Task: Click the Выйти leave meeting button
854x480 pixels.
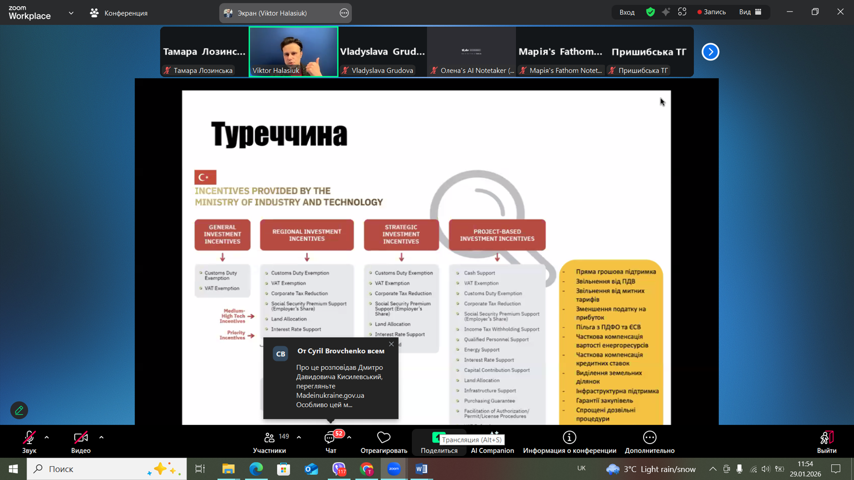Action: point(826,442)
